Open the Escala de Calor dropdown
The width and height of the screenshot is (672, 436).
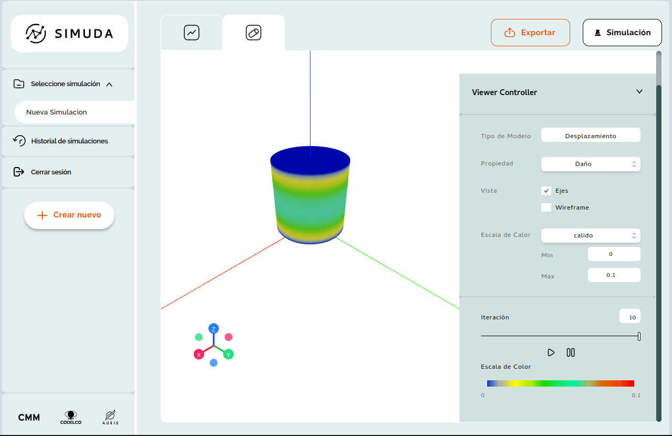click(591, 235)
